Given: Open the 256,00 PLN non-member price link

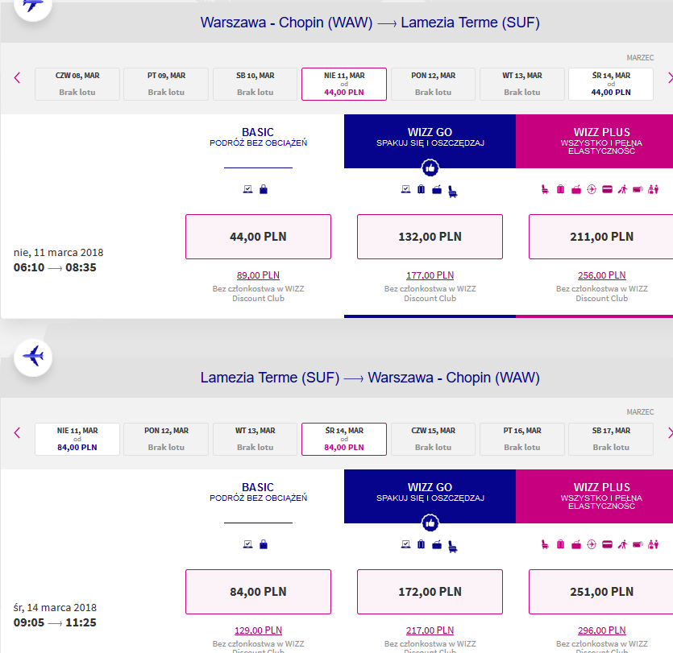Looking at the screenshot, I should click(602, 275).
